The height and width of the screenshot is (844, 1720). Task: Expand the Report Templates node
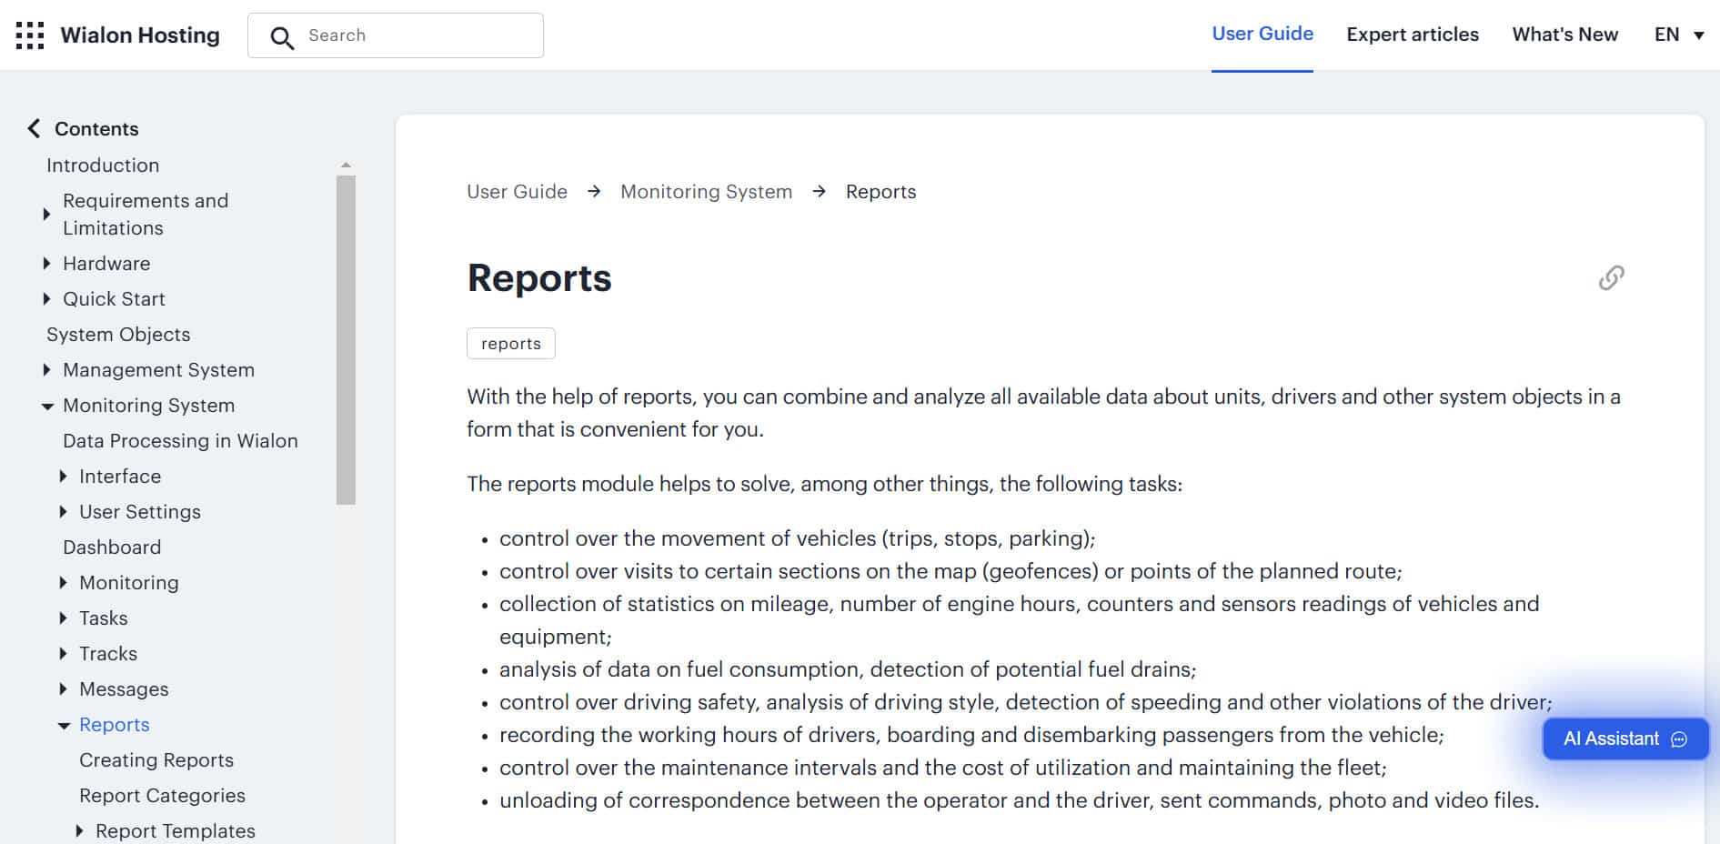tap(79, 831)
